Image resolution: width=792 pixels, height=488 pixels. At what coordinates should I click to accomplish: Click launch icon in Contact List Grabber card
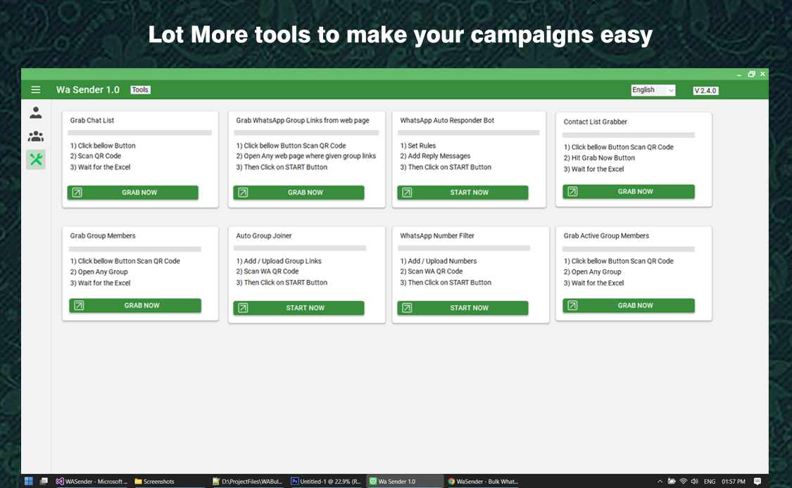point(572,191)
